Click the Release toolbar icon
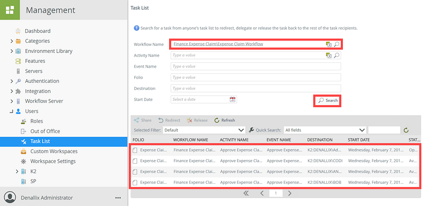Screen dimensions: 424x206 click(190, 120)
